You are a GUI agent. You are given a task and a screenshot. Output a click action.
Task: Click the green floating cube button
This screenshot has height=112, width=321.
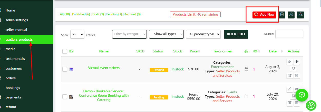302,95
